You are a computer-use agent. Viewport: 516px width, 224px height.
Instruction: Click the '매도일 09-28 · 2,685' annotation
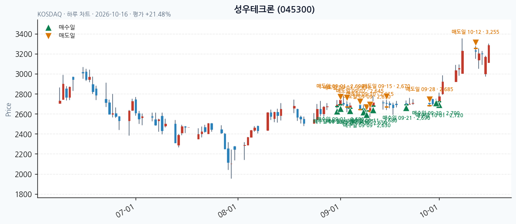pyautogui.click(x=429, y=89)
